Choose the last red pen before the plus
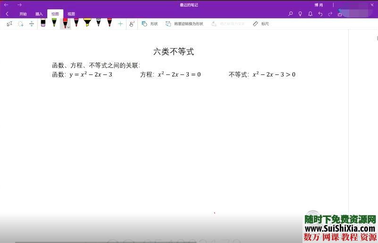This screenshot has height=243, width=378. click(109, 23)
